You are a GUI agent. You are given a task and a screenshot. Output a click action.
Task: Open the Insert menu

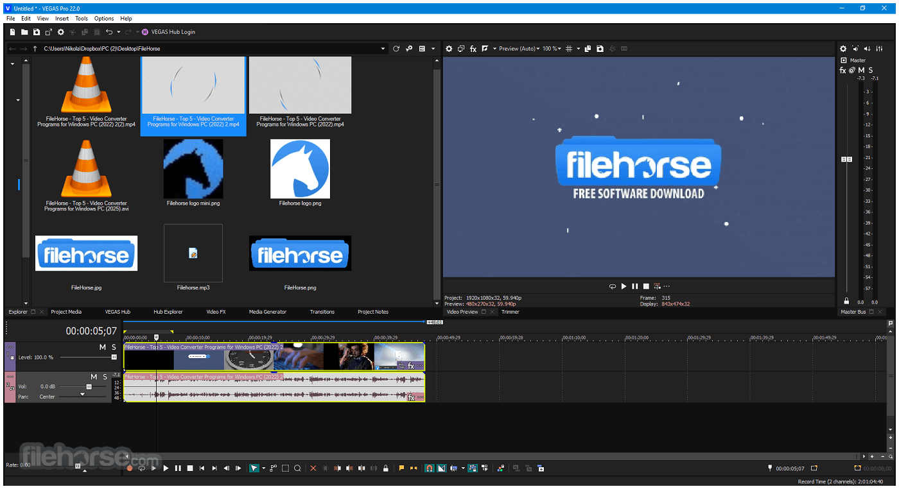(62, 19)
